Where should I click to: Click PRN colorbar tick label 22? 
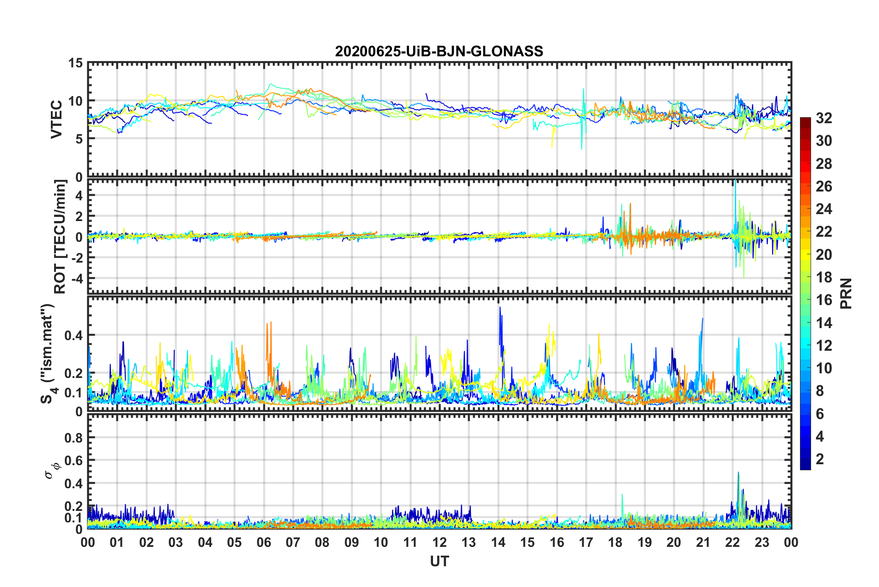[824, 232]
